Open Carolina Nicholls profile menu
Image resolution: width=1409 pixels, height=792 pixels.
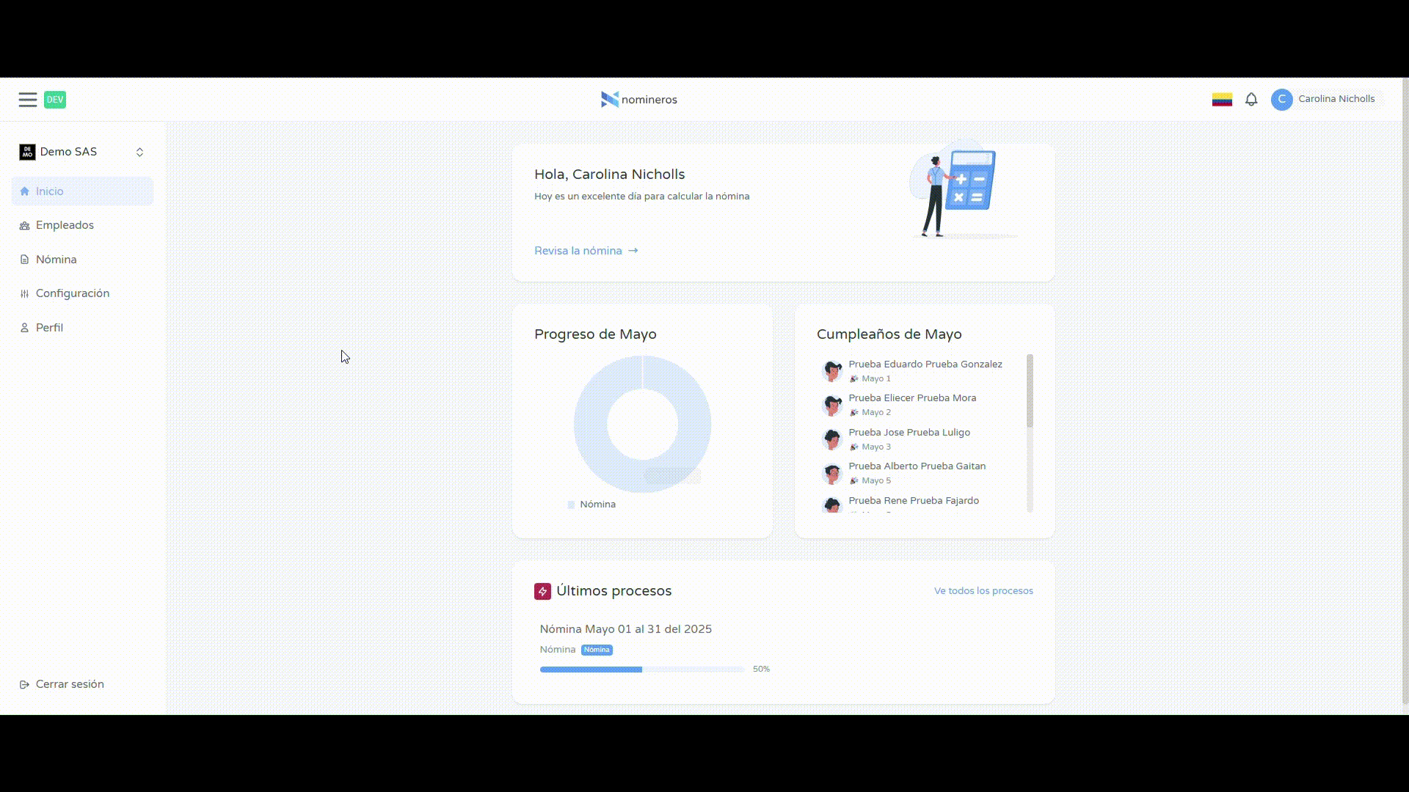click(x=1336, y=99)
